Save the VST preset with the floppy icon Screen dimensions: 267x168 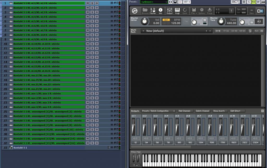point(175,2)
